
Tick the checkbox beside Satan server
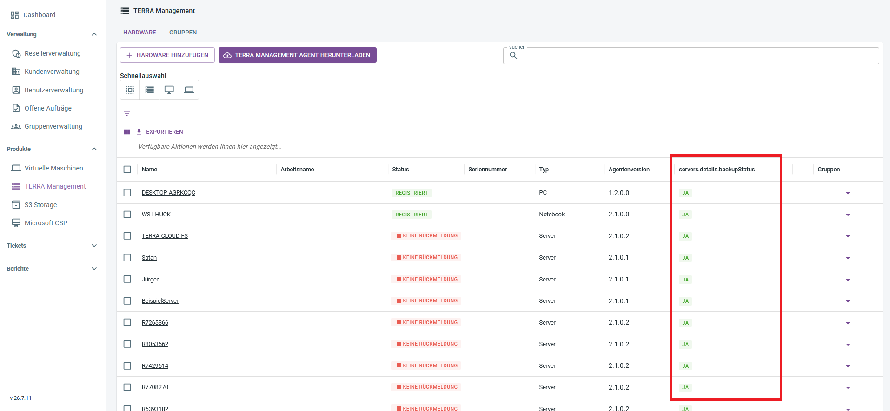127,258
